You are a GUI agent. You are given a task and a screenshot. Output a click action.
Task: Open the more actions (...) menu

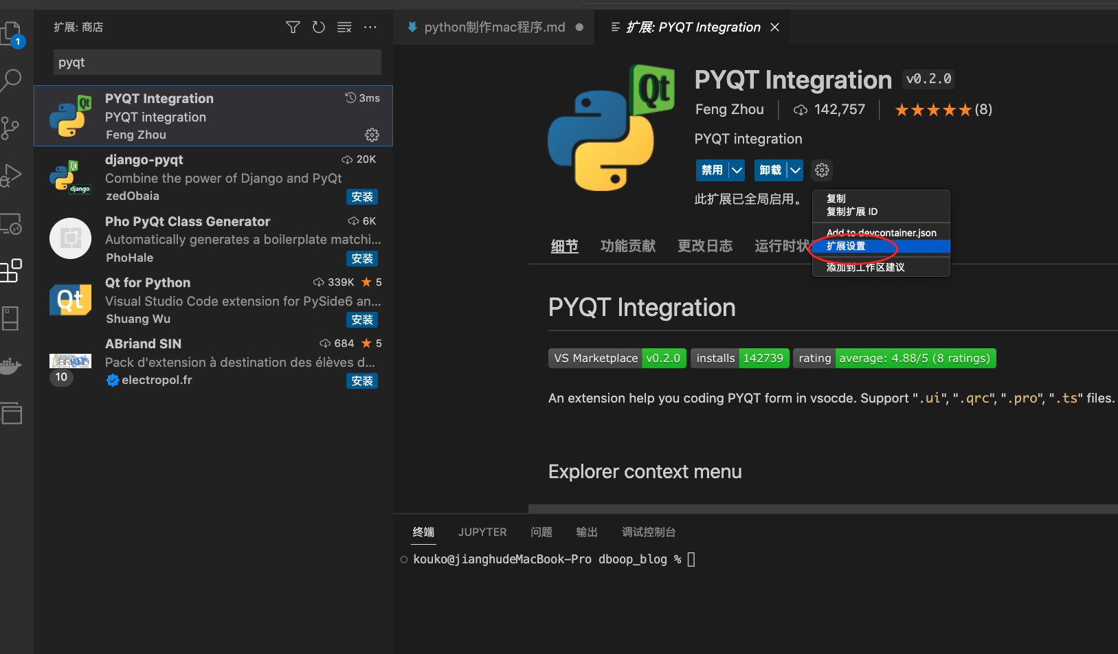tap(370, 27)
